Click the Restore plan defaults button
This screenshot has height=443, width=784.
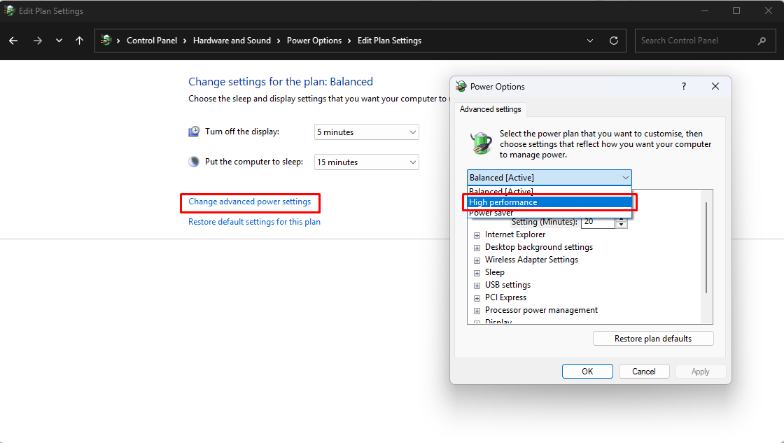click(x=652, y=338)
